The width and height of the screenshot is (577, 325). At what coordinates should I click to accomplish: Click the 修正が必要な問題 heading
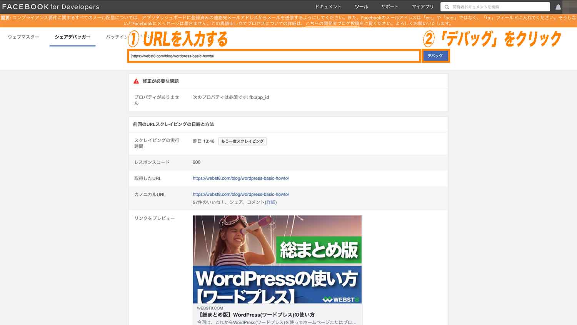point(160,81)
